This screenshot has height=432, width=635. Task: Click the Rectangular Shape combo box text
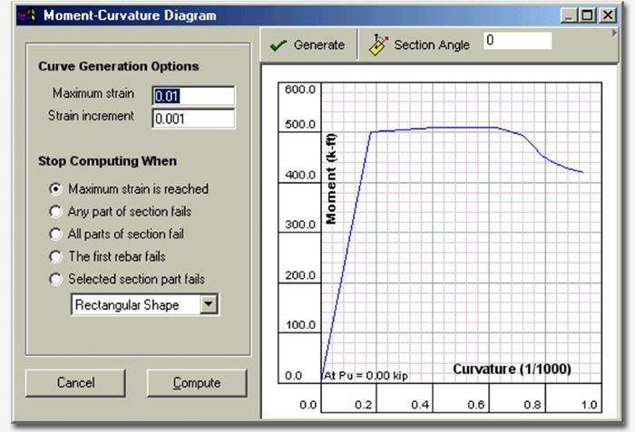click(133, 305)
